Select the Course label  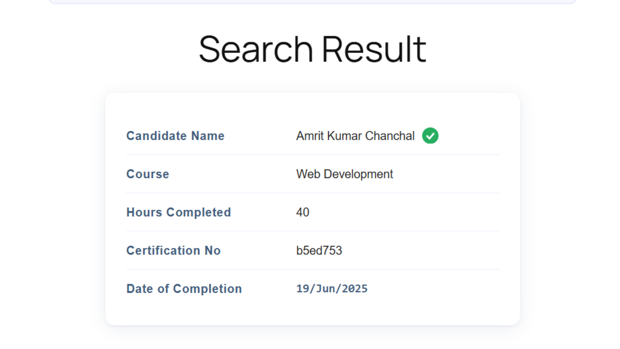(148, 174)
